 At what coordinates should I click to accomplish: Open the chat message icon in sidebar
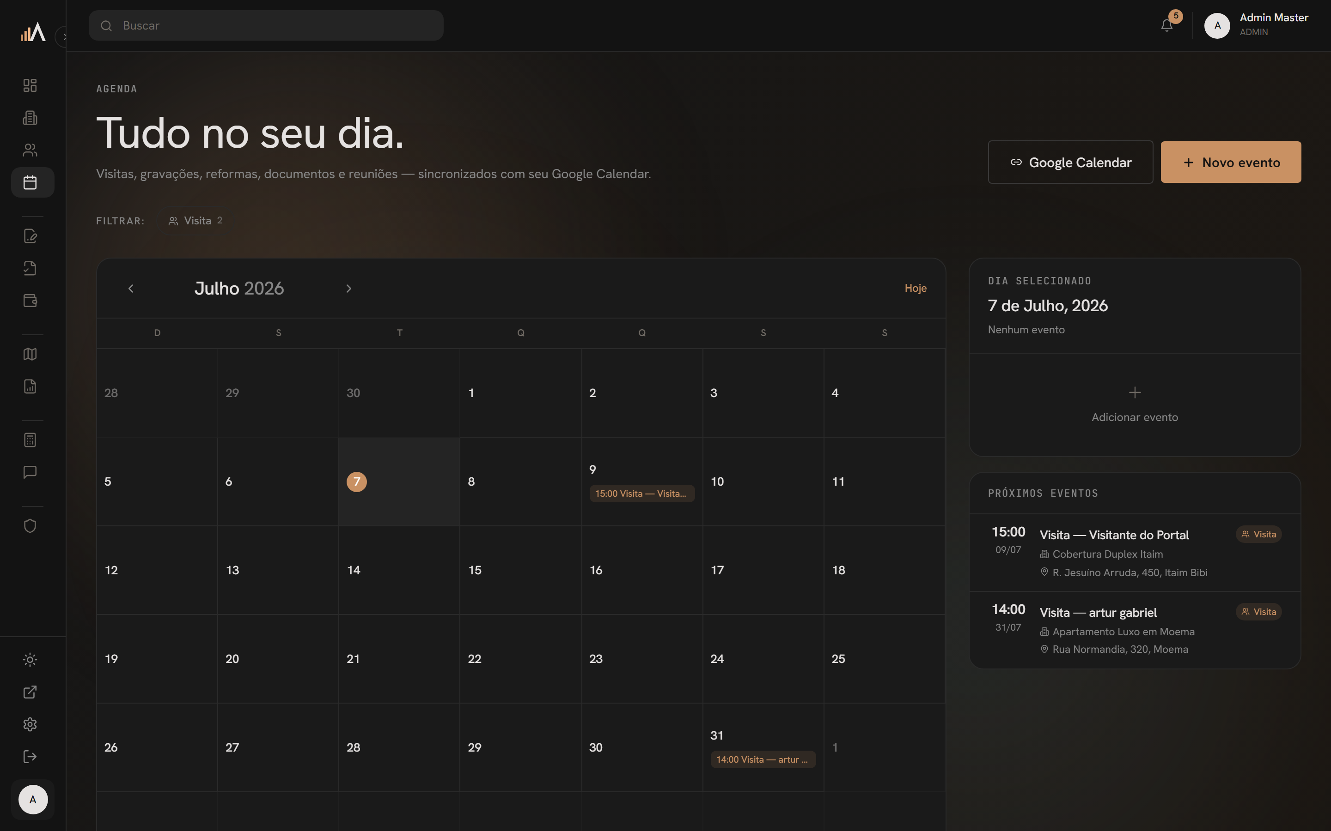pyautogui.click(x=30, y=472)
